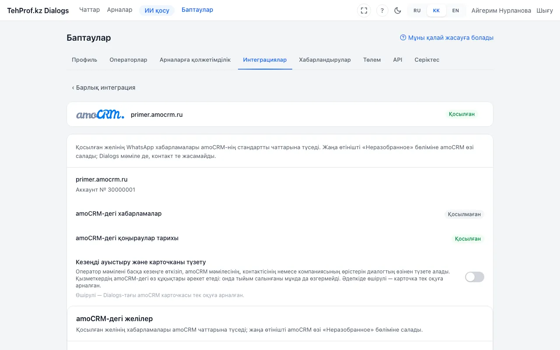Click the Баптаулар page heading

(x=89, y=38)
